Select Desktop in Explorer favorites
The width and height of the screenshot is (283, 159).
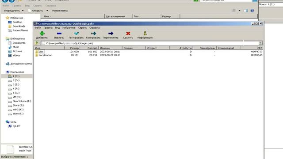click(x=17, y=22)
